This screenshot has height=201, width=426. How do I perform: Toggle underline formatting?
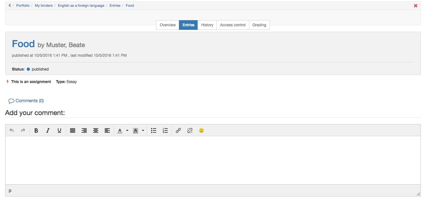(59, 130)
